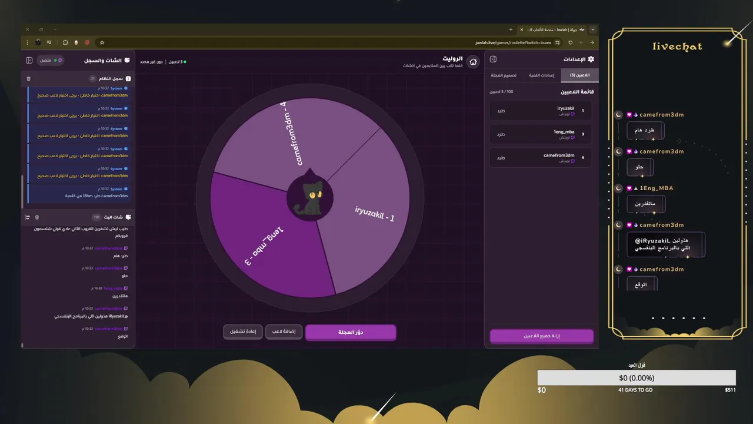Click the cat icon at the wheel center
This screenshot has height=424, width=753.
(309, 198)
